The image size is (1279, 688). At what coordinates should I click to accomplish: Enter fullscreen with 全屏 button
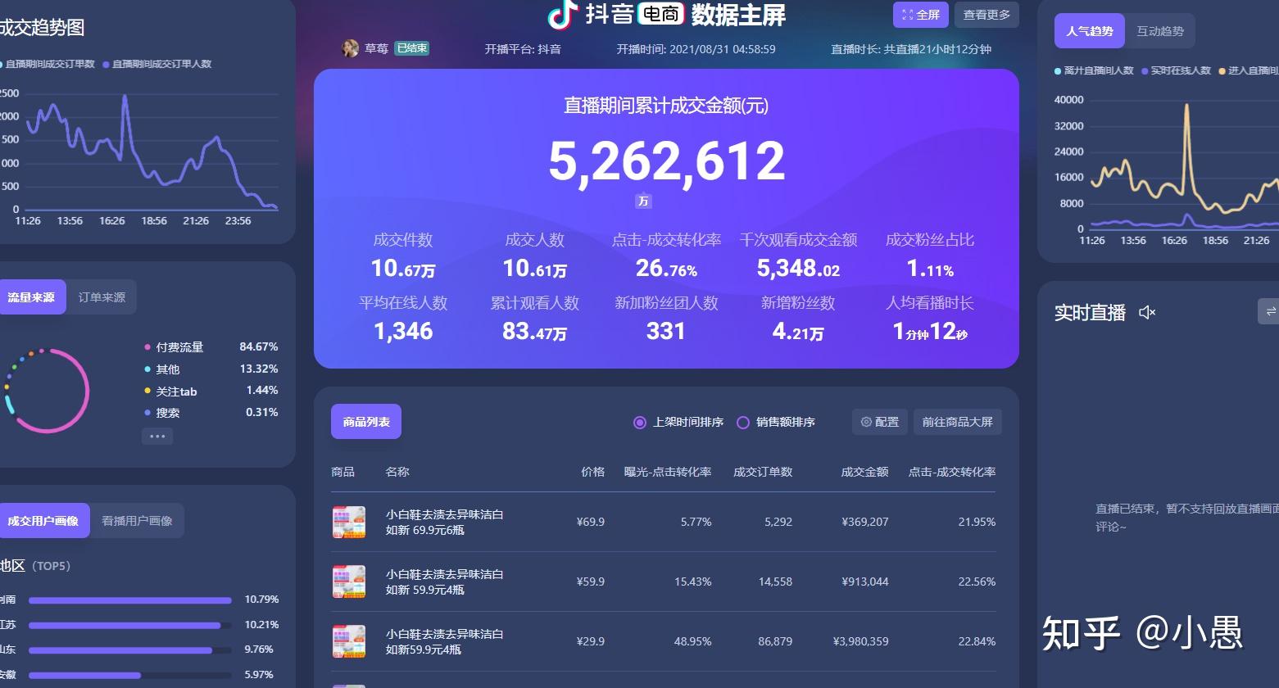click(x=921, y=15)
